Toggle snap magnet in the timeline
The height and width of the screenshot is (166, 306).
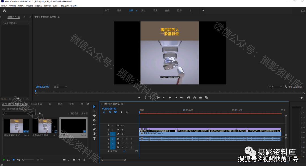coord(110,112)
